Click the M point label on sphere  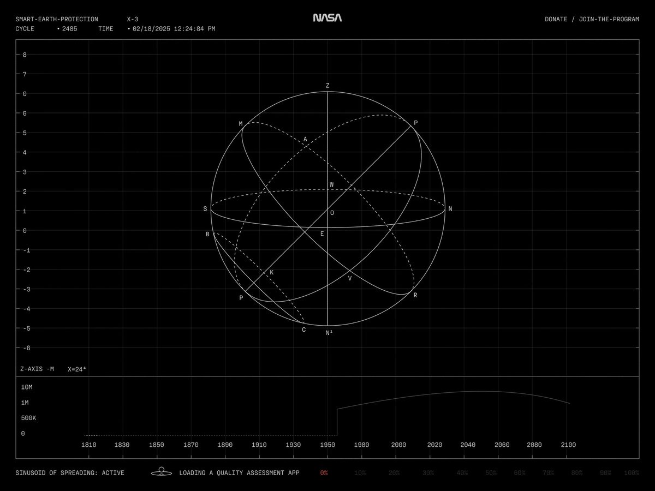click(x=241, y=124)
